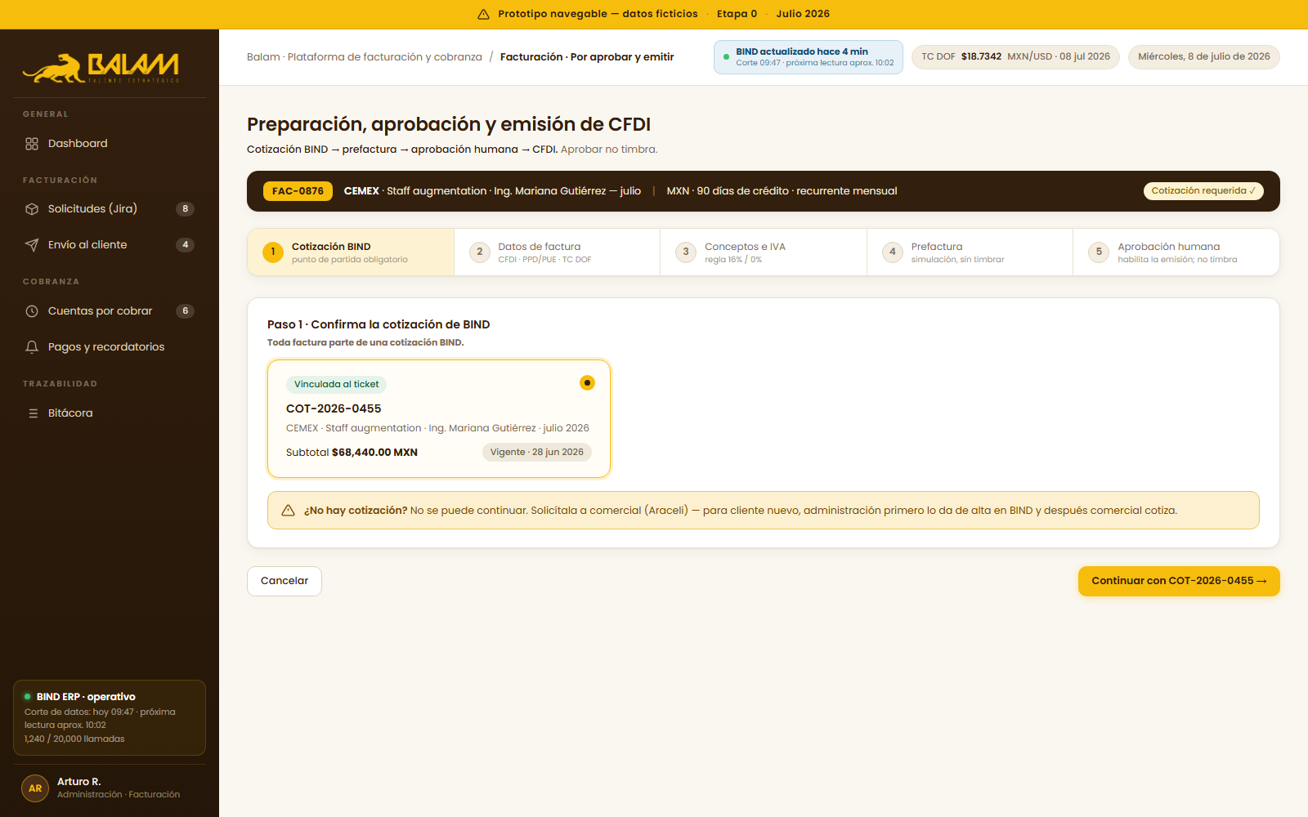
Task: Click the warning icon beside ¿No hay cotización?
Action: (288, 511)
